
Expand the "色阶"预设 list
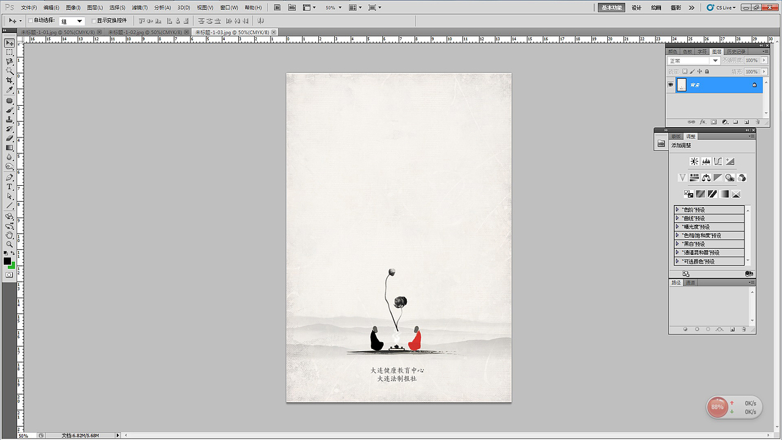(x=678, y=210)
